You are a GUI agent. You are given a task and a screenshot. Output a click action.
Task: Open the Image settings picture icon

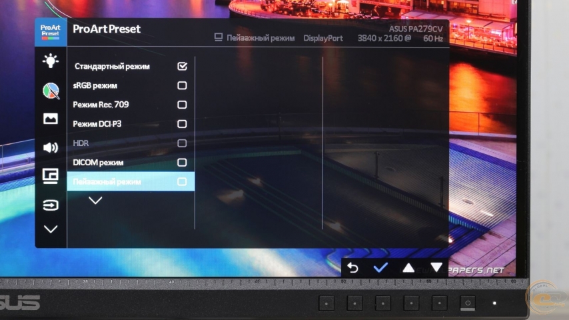(51, 119)
